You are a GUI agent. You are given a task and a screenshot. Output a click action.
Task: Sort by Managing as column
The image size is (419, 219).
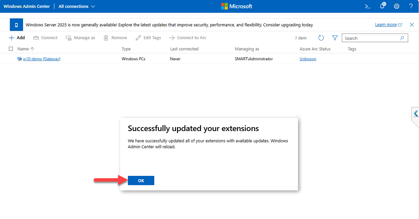(x=247, y=49)
